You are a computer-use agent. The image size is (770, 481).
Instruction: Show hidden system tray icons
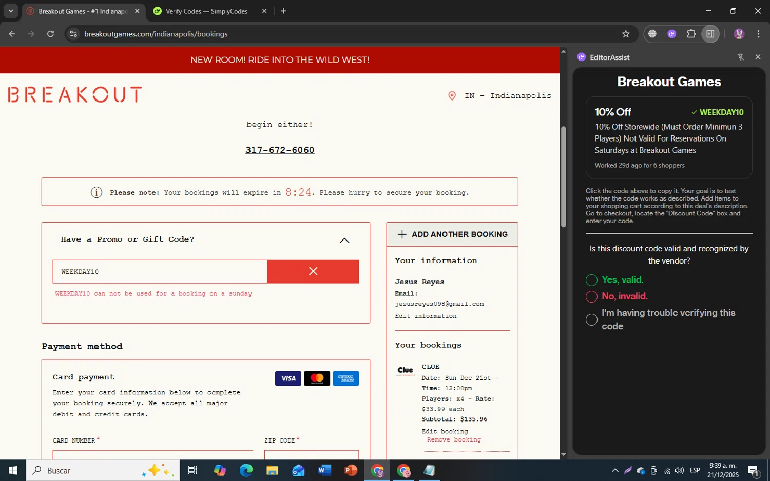[x=615, y=470]
